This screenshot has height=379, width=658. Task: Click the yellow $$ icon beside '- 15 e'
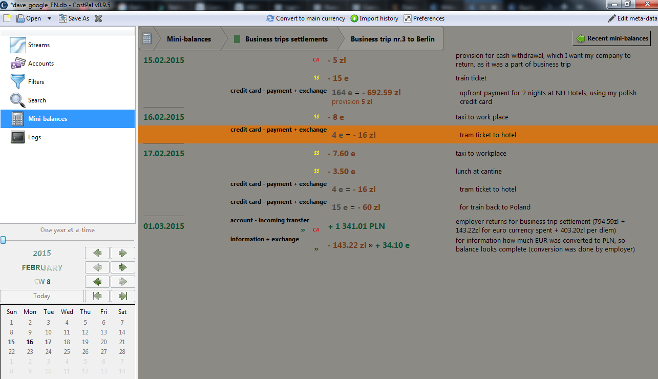click(x=316, y=78)
